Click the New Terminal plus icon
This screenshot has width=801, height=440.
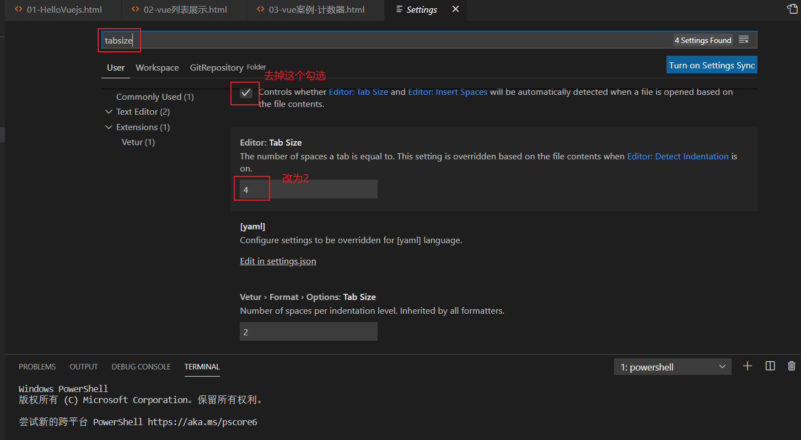pyautogui.click(x=748, y=366)
